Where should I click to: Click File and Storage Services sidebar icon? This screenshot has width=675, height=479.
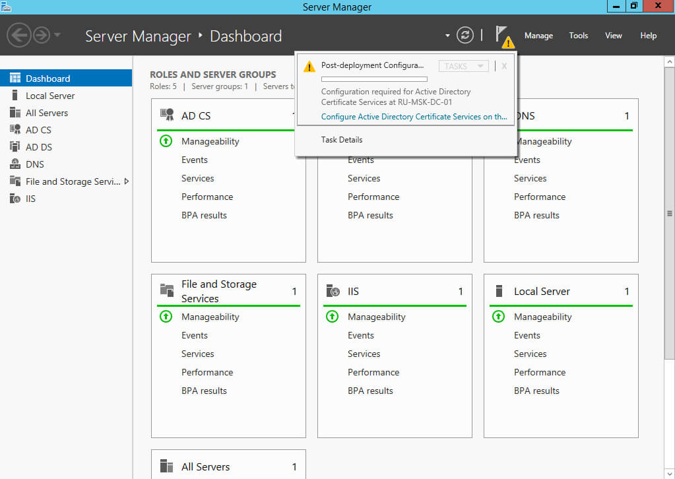(15, 181)
